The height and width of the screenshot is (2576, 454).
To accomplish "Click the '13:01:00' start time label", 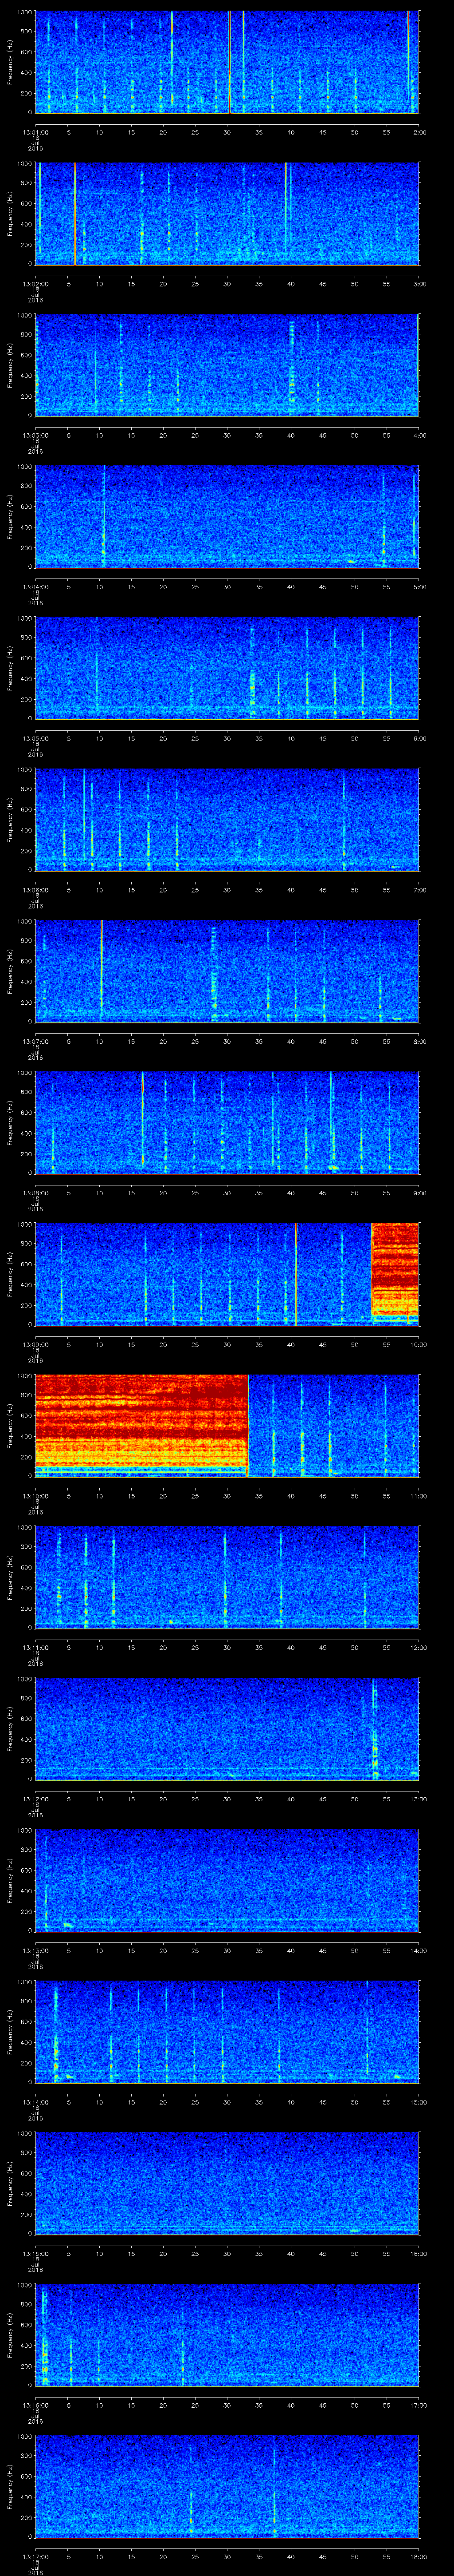I will 35,131.
